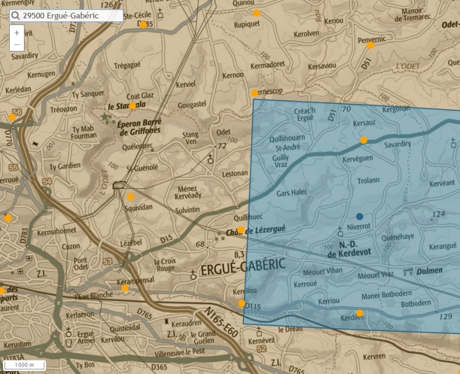Select the orange marker at Penvernic

(x=370, y=45)
